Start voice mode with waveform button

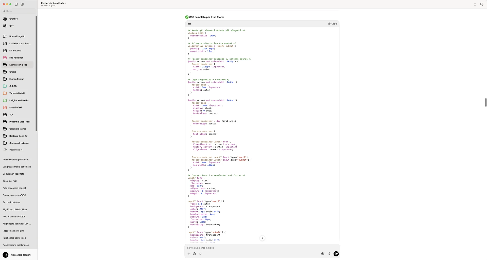(336, 254)
